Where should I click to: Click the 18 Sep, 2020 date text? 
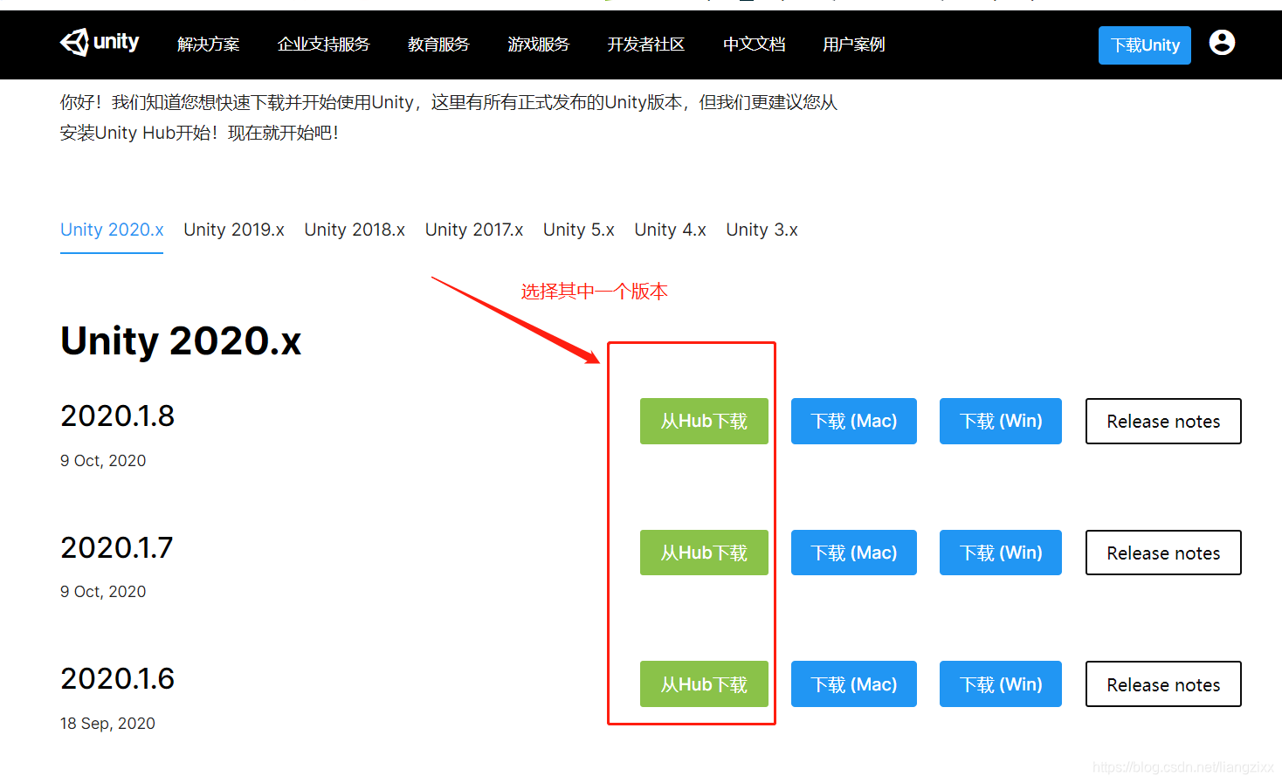(x=107, y=723)
